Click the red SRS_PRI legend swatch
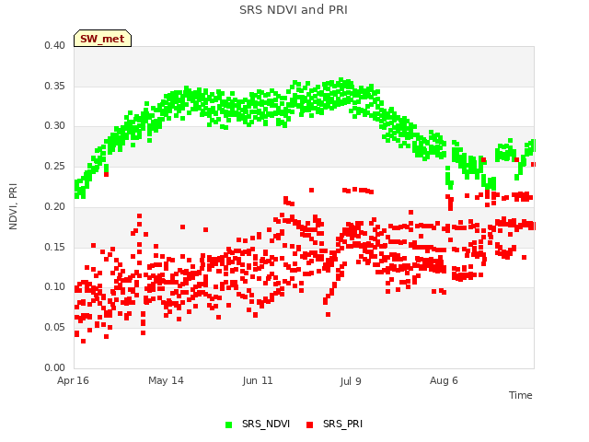The width and height of the screenshot is (589, 442). pyautogui.click(x=309, y=425)
